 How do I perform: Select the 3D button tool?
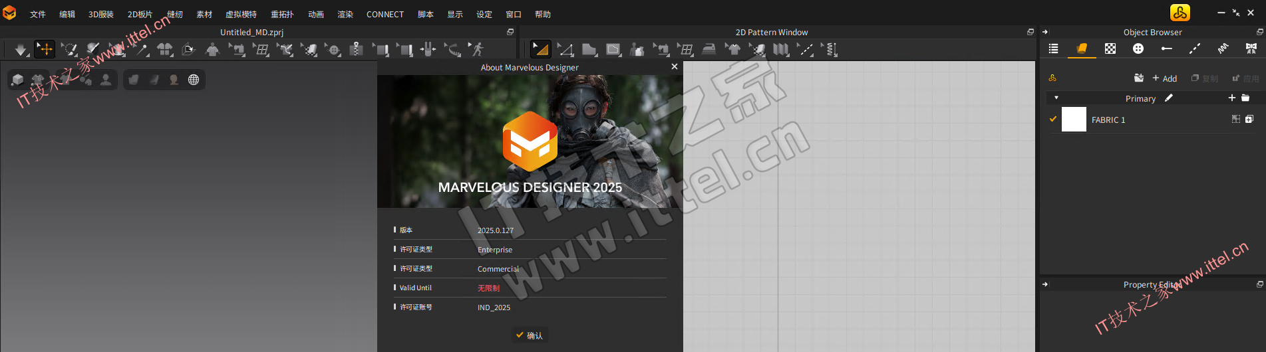point(333,49)
